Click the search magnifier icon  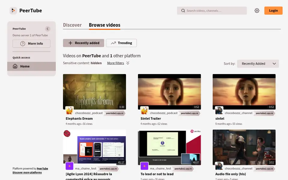tap(183, 11)
